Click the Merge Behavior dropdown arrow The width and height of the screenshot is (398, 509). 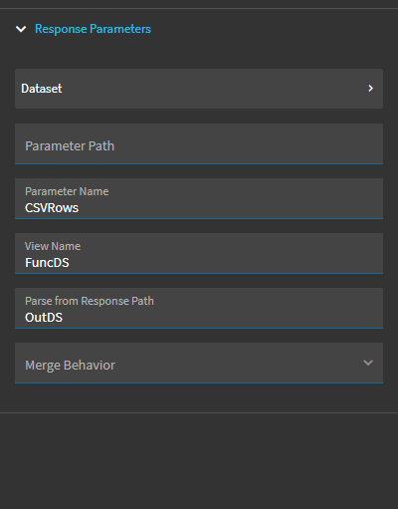click(x=368, y=363)
